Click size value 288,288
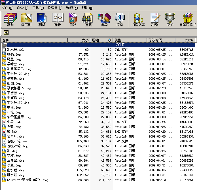 click(82, 180)
